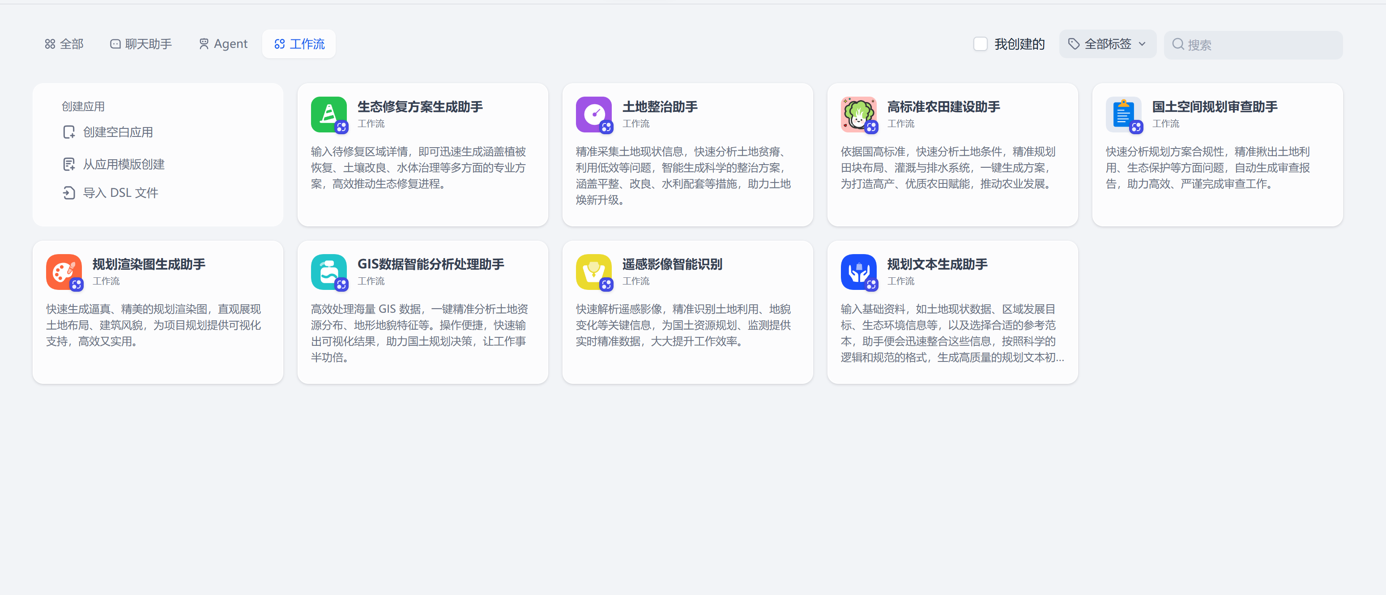
Task: Open the 遥感影像智能识别 card title
Action: coord(671,264)
